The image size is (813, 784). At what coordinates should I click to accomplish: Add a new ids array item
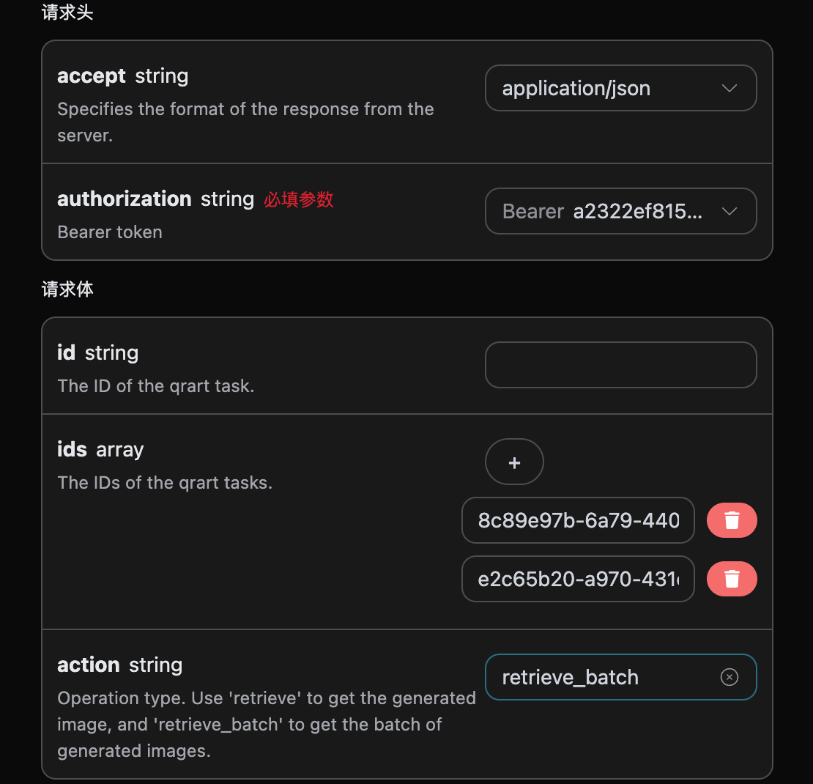(x=514, y=462)
